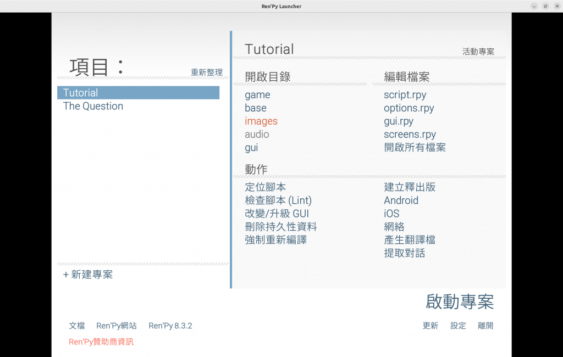Screen dimensions: 563x357
Task: Click 啟動專案 to launch project
Action: 460,302
